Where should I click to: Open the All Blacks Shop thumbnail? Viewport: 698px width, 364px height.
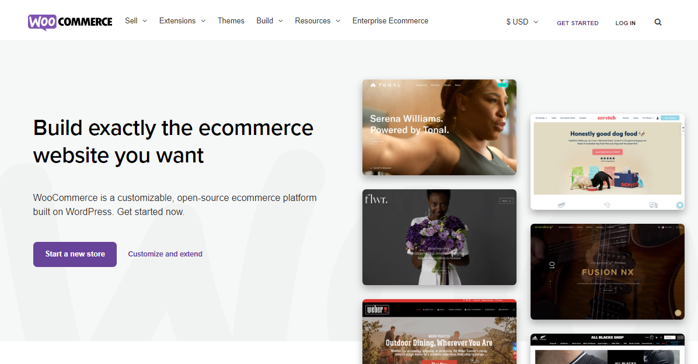tap(607, 349)
